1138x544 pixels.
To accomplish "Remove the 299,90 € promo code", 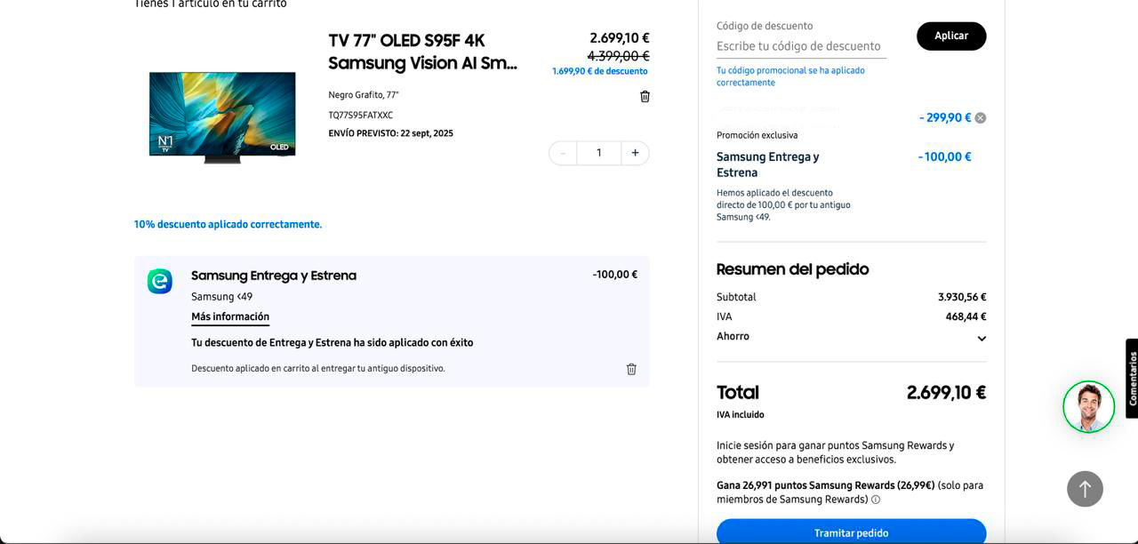I will pyautogui.click(x=980, y=118).
